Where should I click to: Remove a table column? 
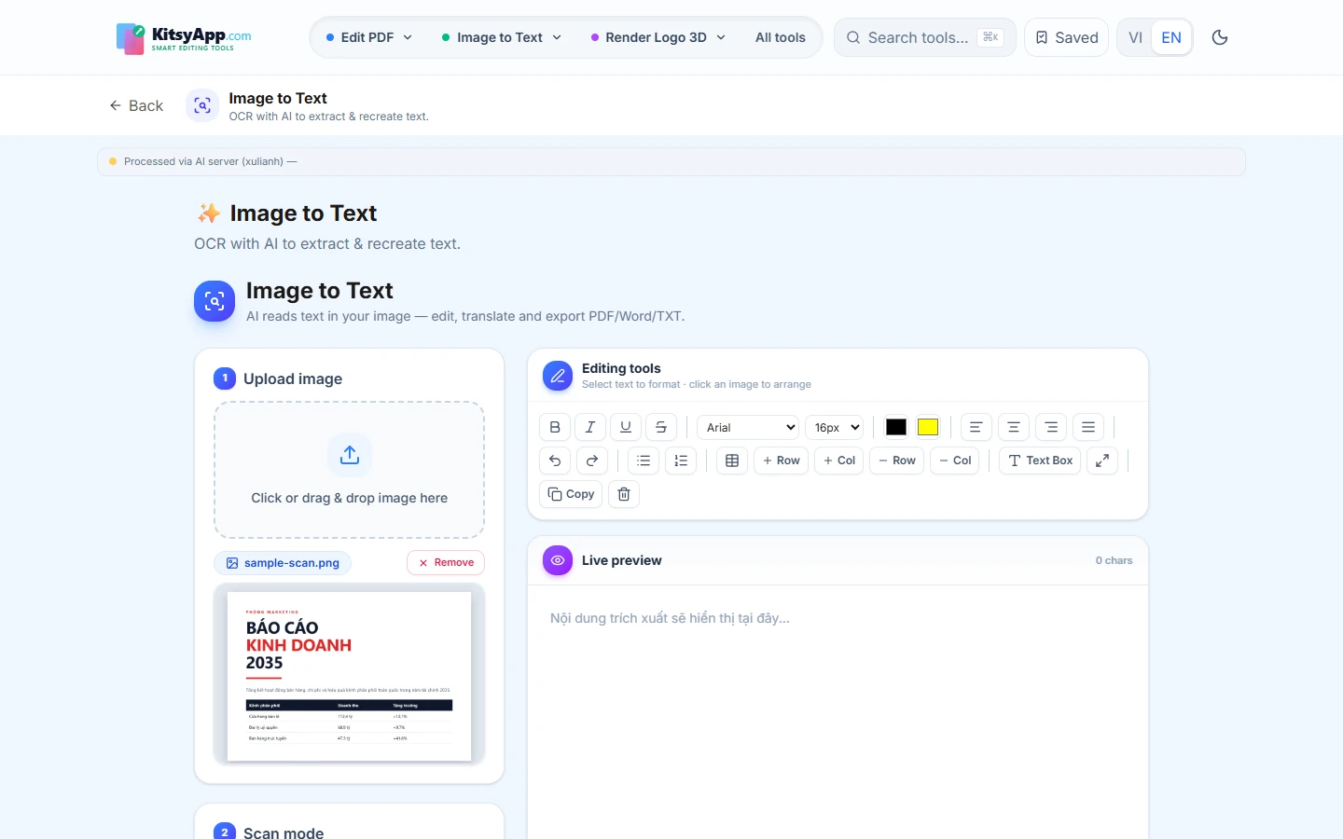(955, 461)
